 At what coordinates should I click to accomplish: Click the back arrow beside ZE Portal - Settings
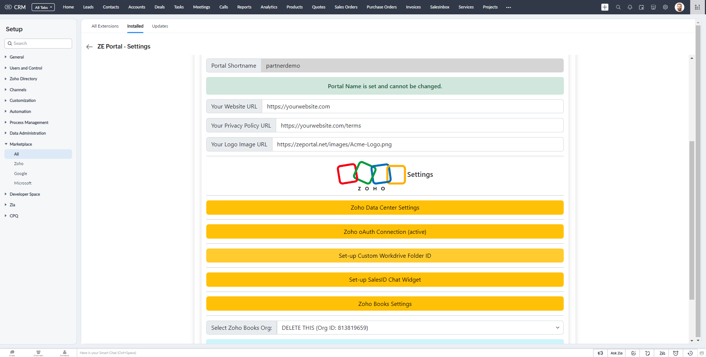[x=89, y=47]
